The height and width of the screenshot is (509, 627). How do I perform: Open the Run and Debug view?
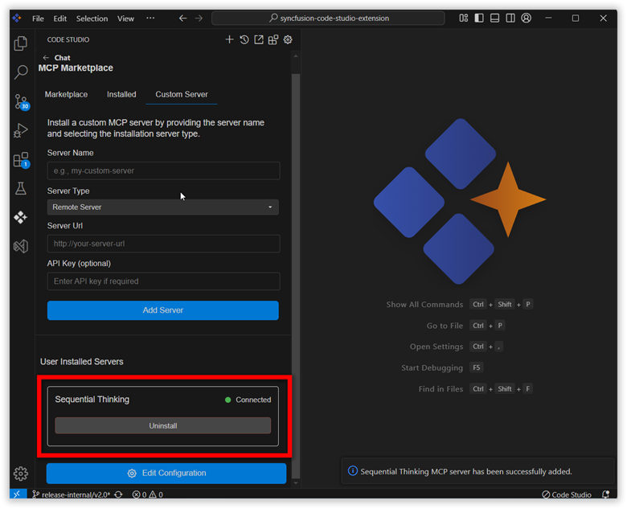21,130
